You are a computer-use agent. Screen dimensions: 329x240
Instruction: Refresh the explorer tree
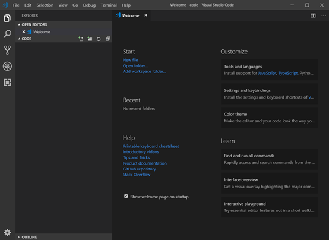click(99, 39)
